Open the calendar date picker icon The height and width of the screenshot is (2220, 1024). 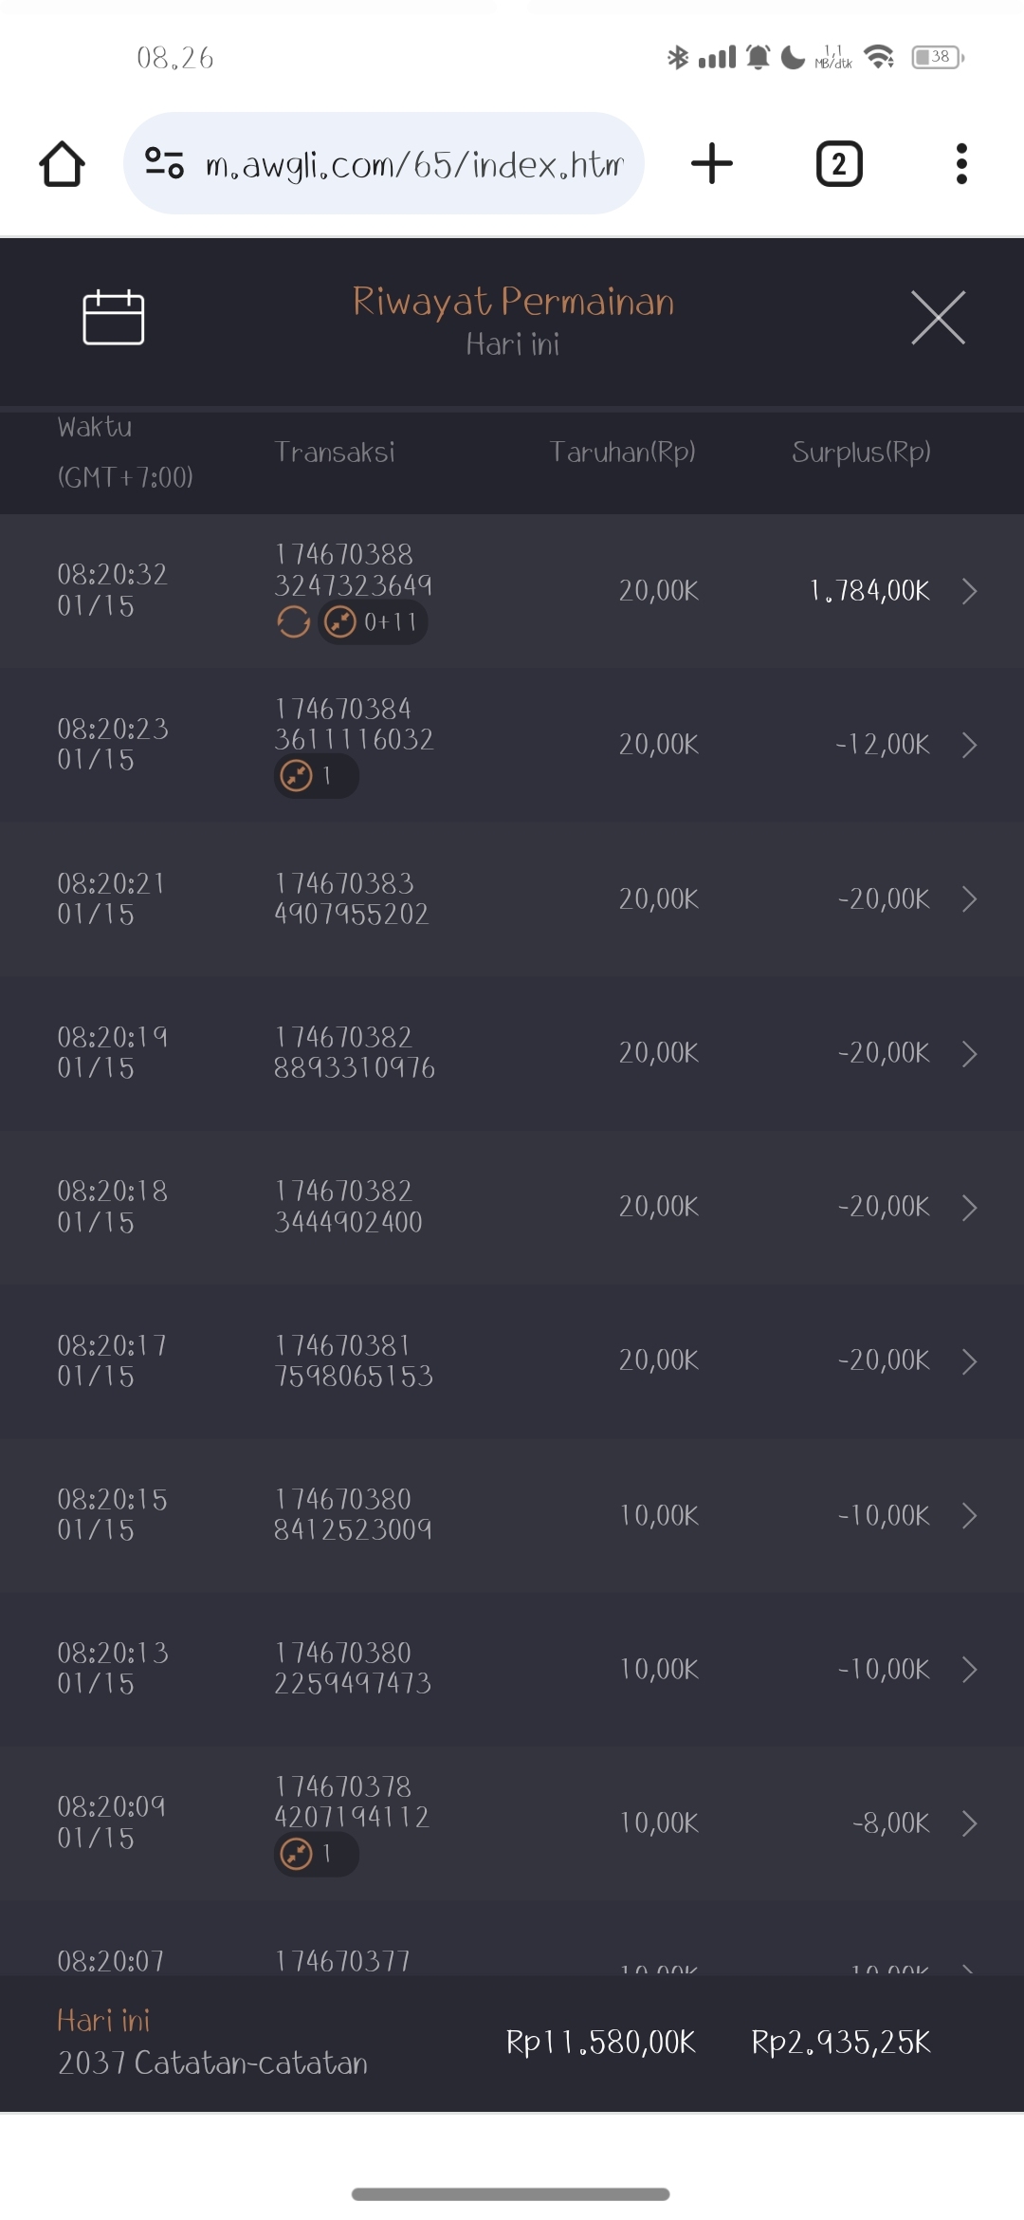click(x=114, y=318)
